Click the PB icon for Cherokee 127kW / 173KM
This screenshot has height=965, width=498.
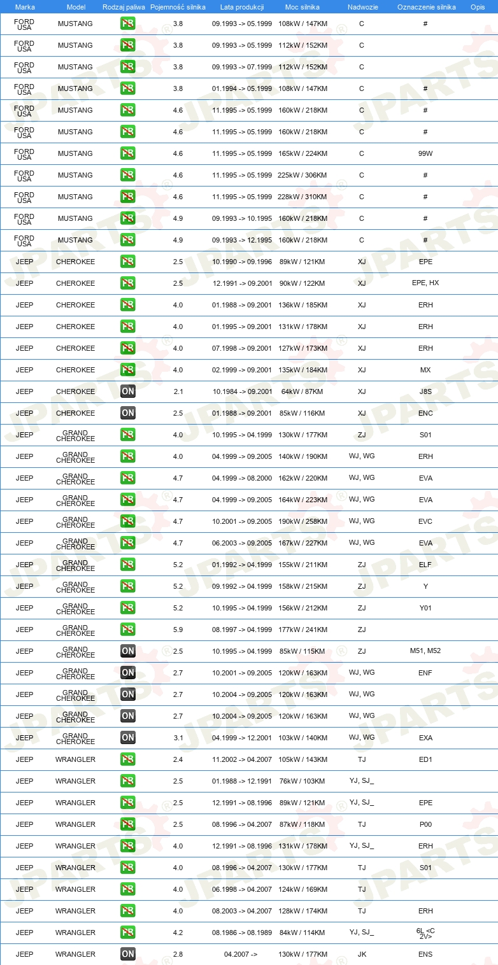[x=127, y=348]
